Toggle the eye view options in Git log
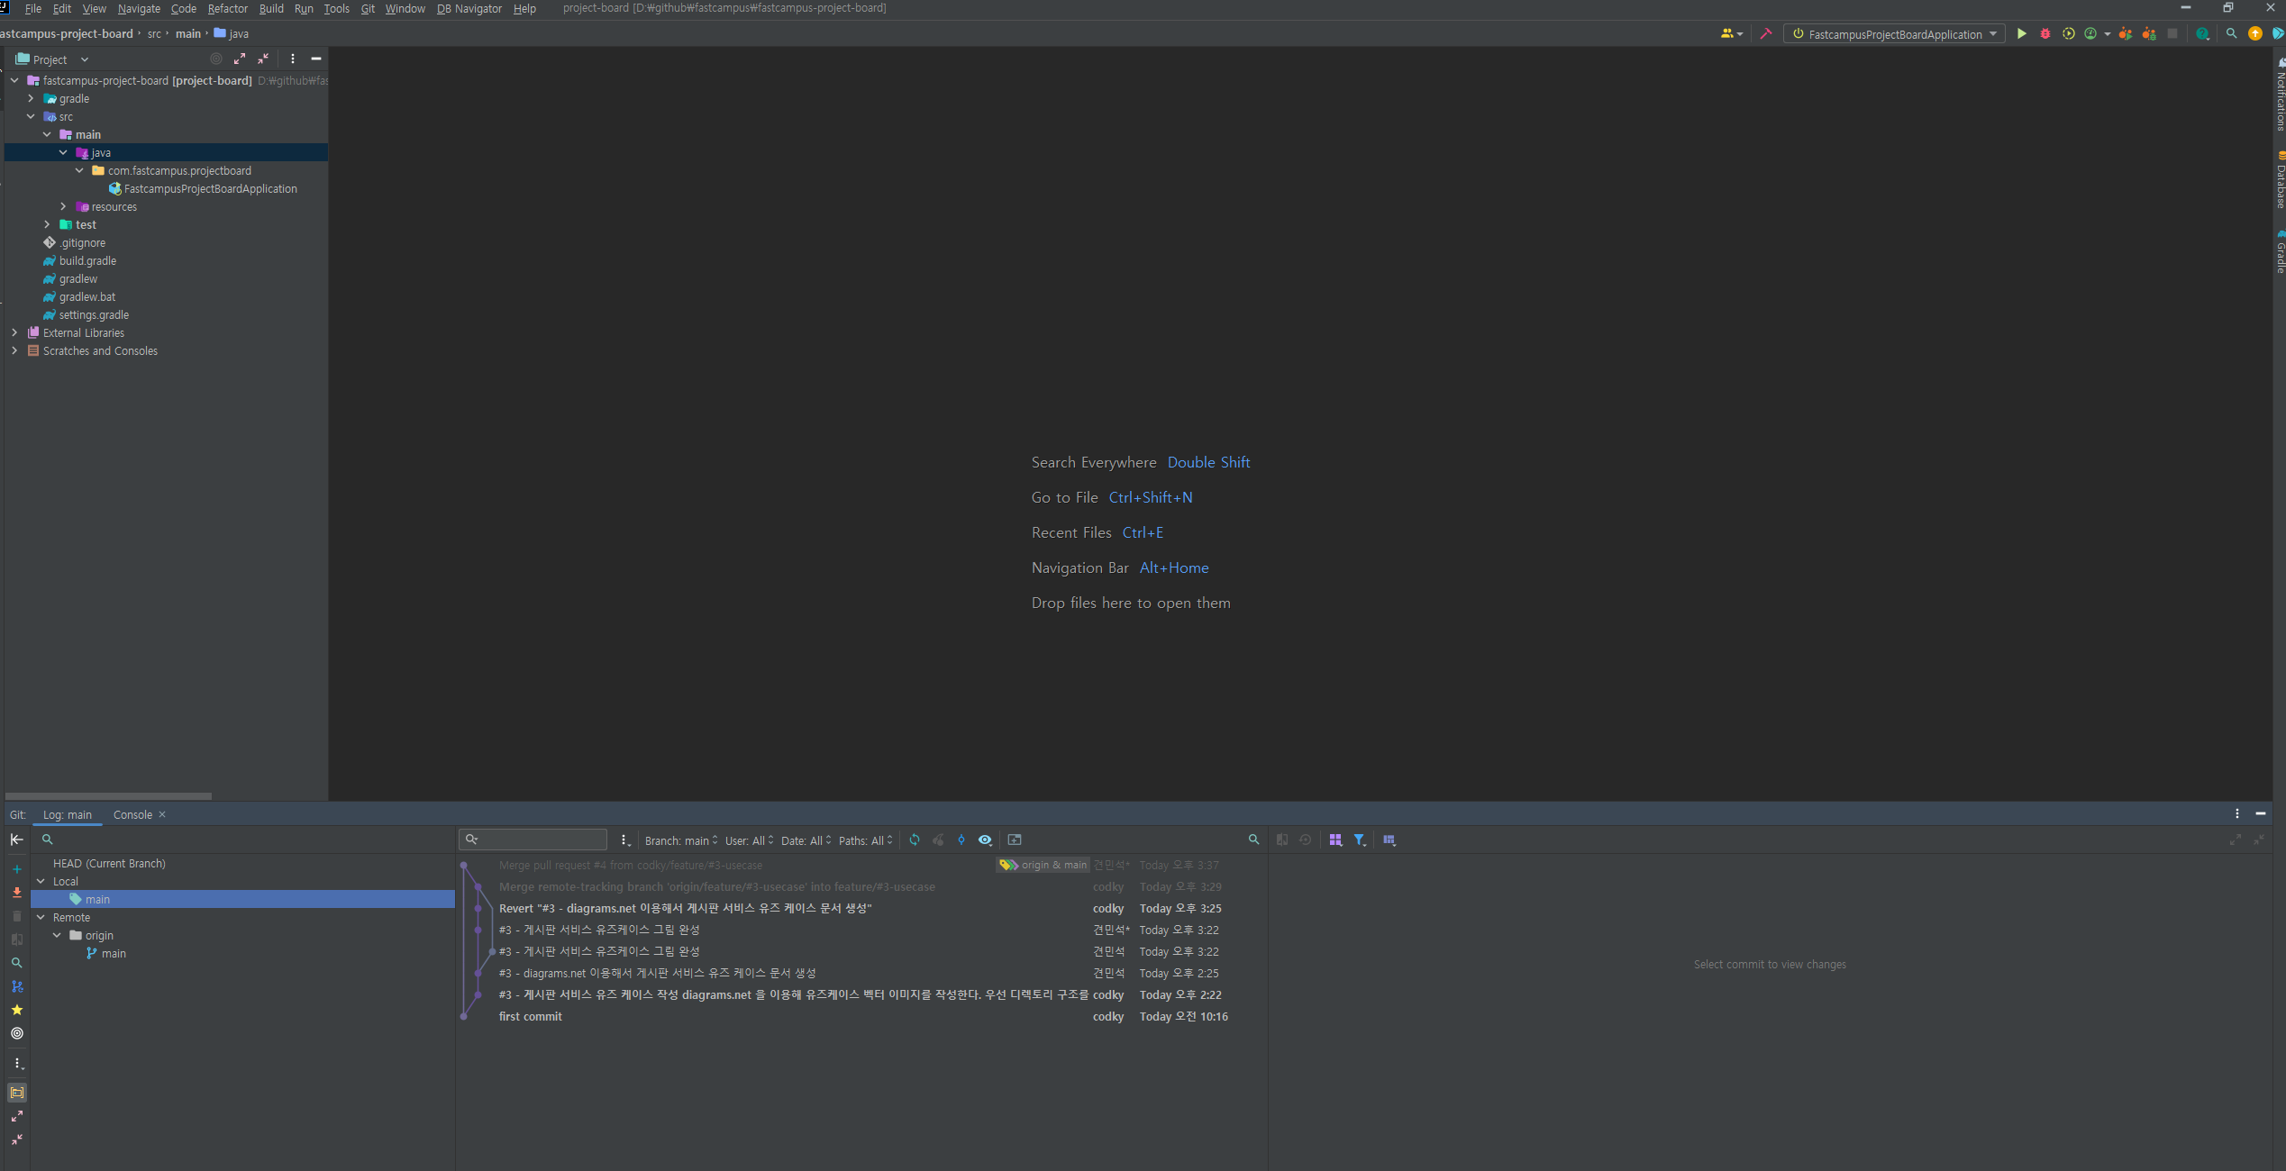This screenshot has width=2286, height=1171. tap(985, 840)
